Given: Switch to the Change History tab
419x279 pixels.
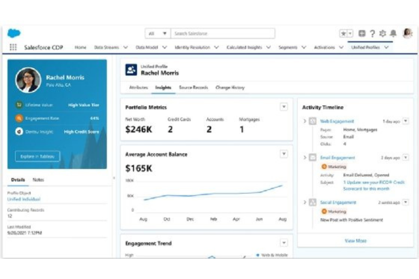Looking at the screenshot, I should coord(230,88).
